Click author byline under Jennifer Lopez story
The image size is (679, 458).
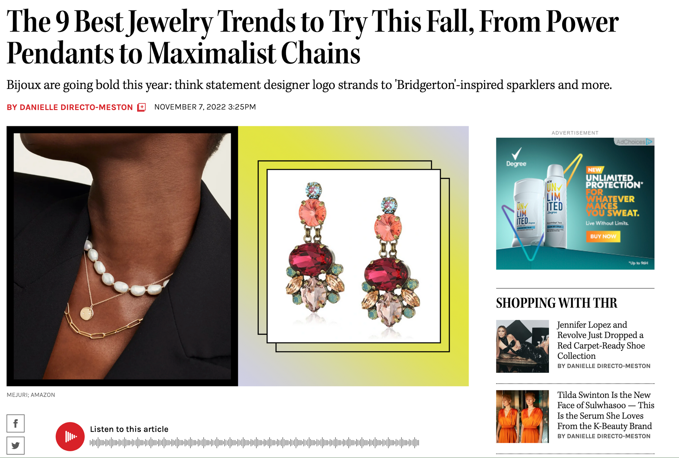(604, 366)
